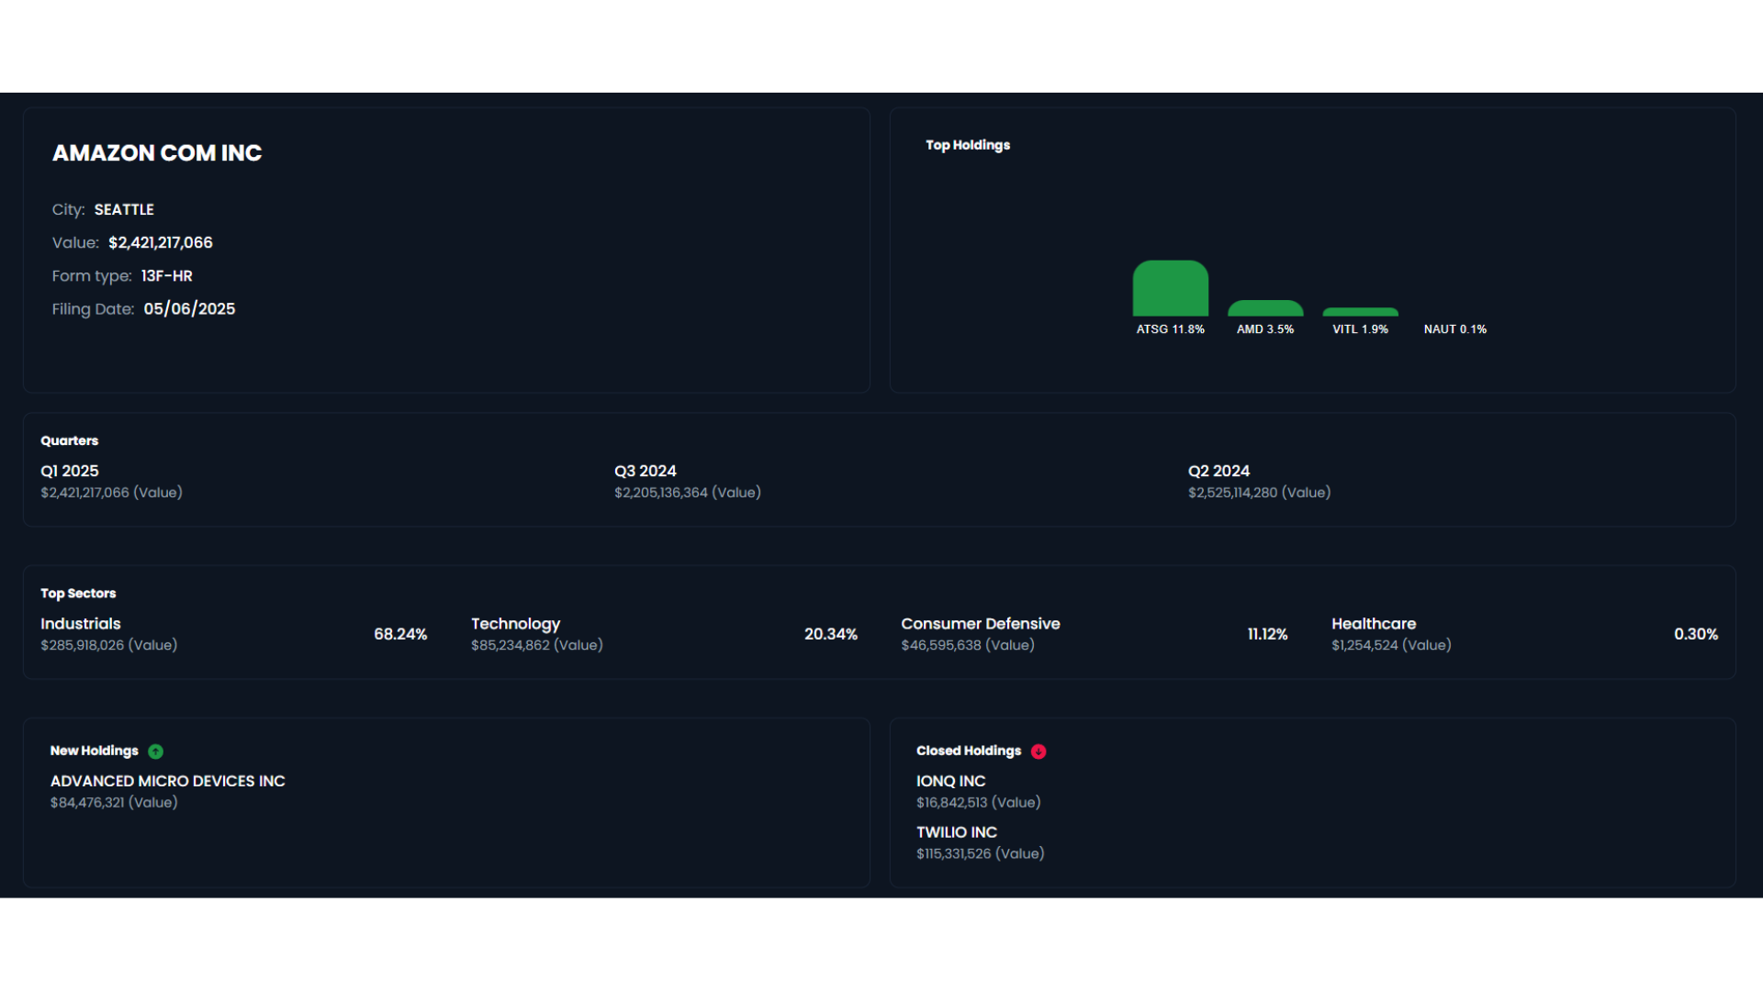Open the Technology sector
The width and height of the screenshot is (1763, 991).
[516, 624]
